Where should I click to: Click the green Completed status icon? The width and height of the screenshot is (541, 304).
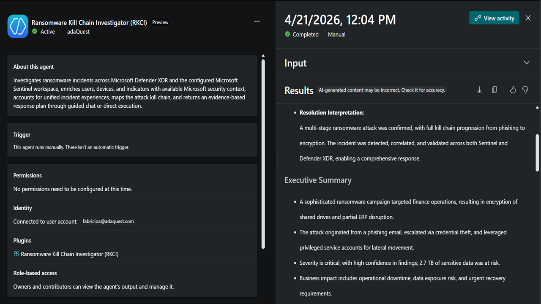pos(287,34)
